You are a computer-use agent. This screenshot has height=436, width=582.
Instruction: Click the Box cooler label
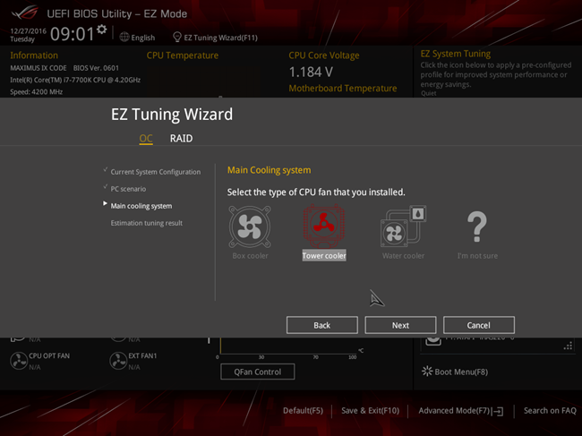[x=250, y=256]
